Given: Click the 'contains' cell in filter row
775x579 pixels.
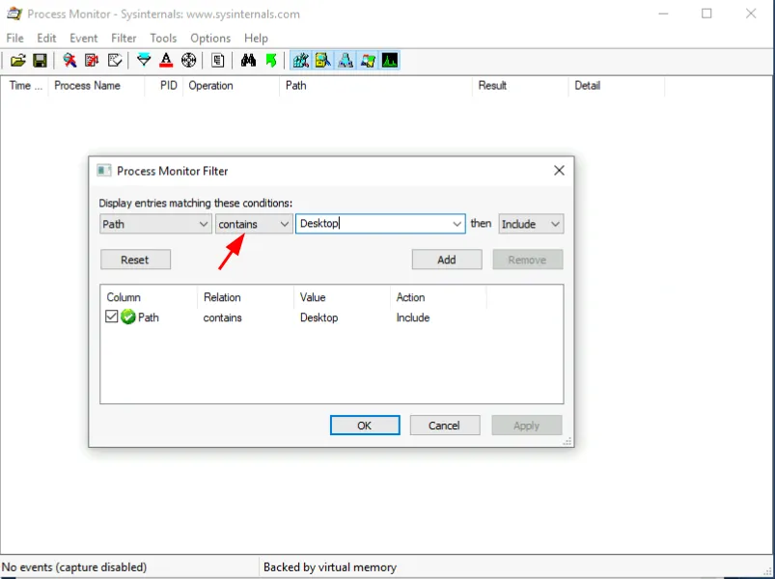Looking at the screenshot, I should (222, 317).
